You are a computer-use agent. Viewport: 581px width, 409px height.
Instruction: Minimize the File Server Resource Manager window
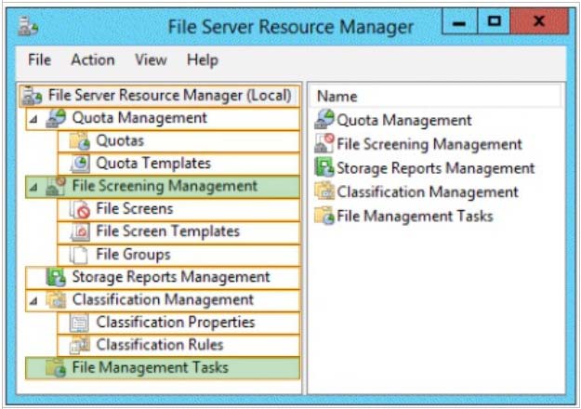459,21
